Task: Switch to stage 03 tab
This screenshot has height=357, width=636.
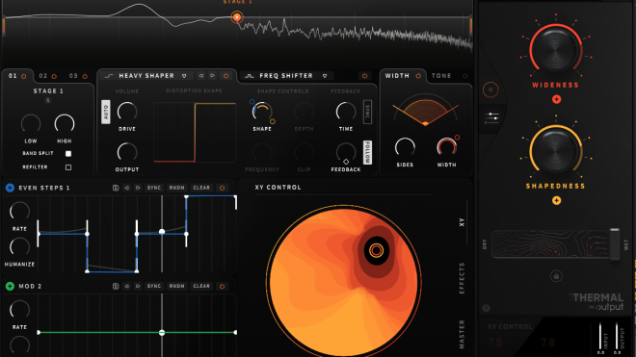Action: [x=73, y=76]
